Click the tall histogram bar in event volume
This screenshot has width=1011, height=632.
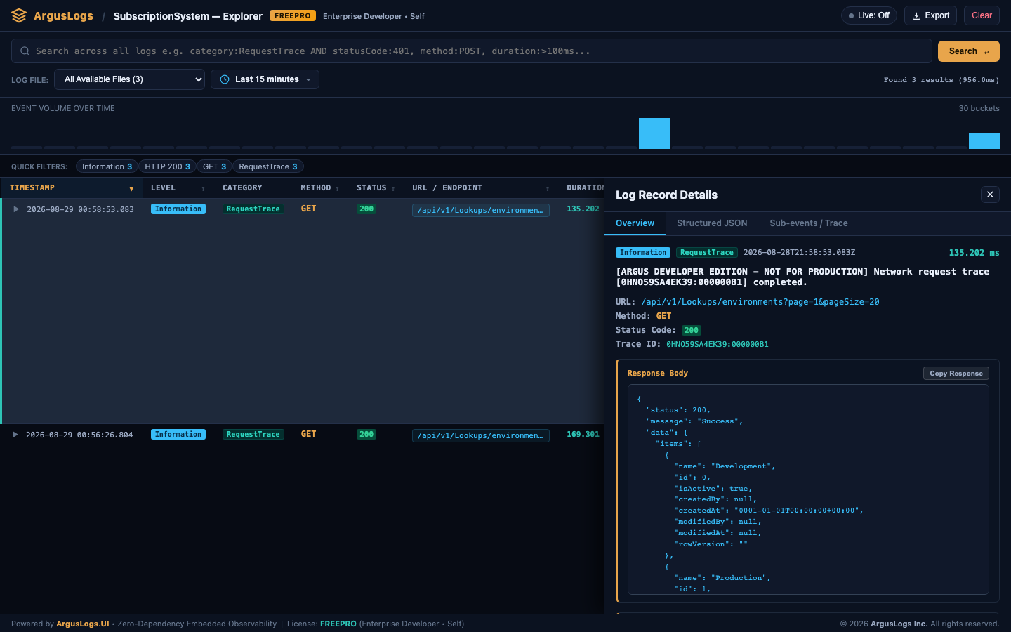[x=654, y=133]
